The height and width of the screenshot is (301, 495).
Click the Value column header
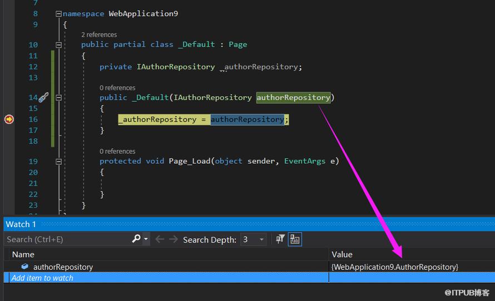pyautogui.click(x=342, y=254)
